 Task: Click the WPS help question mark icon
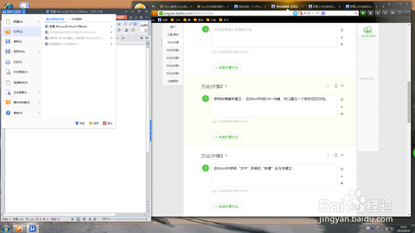coord(146,17)
